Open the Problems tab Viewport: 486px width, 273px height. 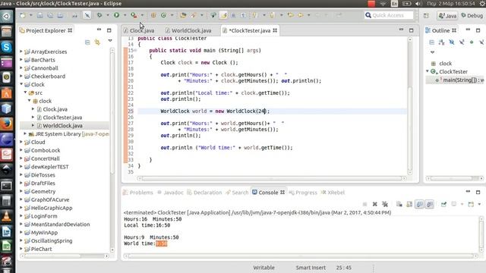138,192
